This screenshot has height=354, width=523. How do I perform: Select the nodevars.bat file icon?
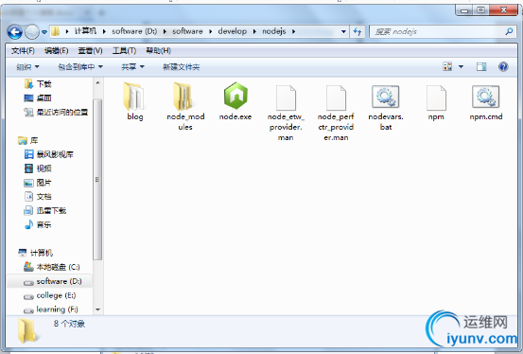click(386, 97)
